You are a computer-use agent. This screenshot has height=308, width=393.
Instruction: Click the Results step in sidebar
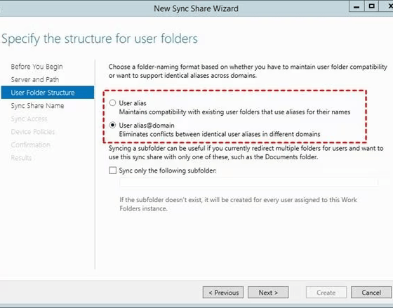pyautogui.click(x=21, y=158)
